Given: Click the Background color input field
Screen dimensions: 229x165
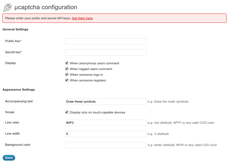Looking at the screenshot, I should [106, 145].
